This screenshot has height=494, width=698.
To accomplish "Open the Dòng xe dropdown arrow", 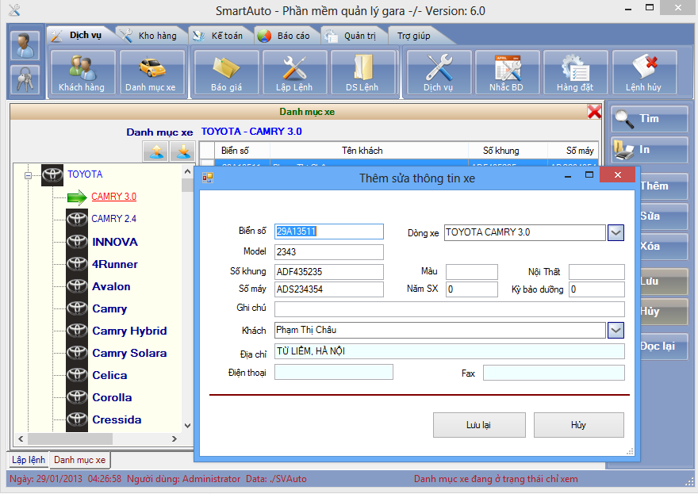I will pos(616,232).
